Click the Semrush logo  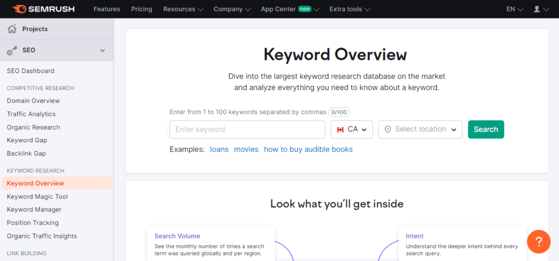(44, 9)
